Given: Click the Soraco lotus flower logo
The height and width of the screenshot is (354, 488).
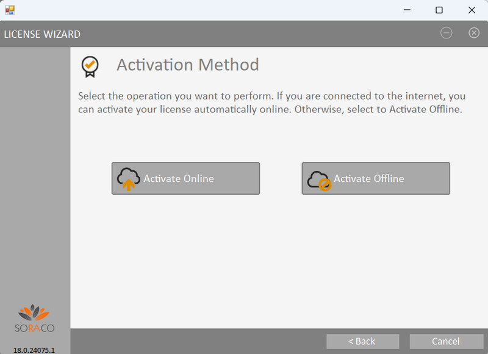Looking at the screenshot, I should point(35,312).
